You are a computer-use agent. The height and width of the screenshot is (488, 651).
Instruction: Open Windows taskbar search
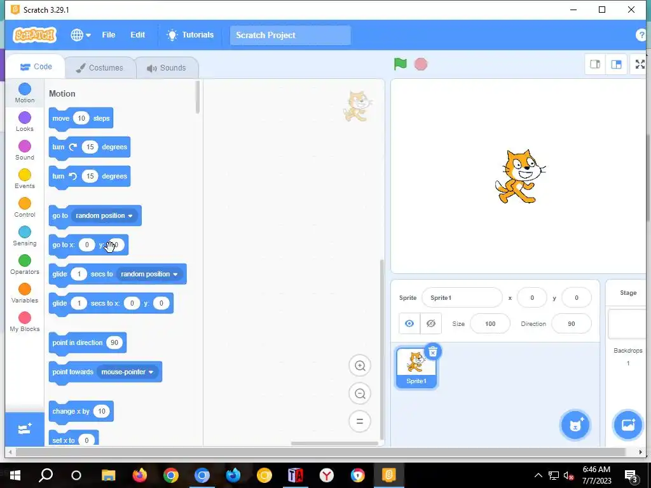46,475
